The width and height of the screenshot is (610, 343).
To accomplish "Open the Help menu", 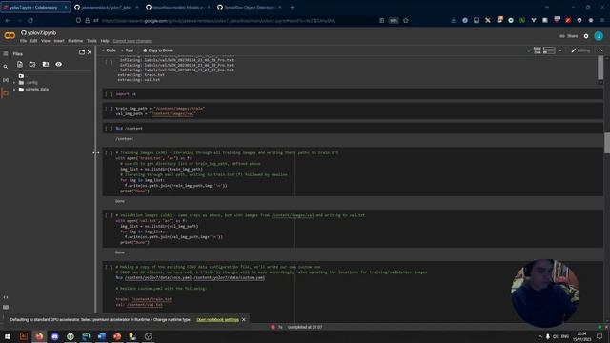I will point(105,41).
